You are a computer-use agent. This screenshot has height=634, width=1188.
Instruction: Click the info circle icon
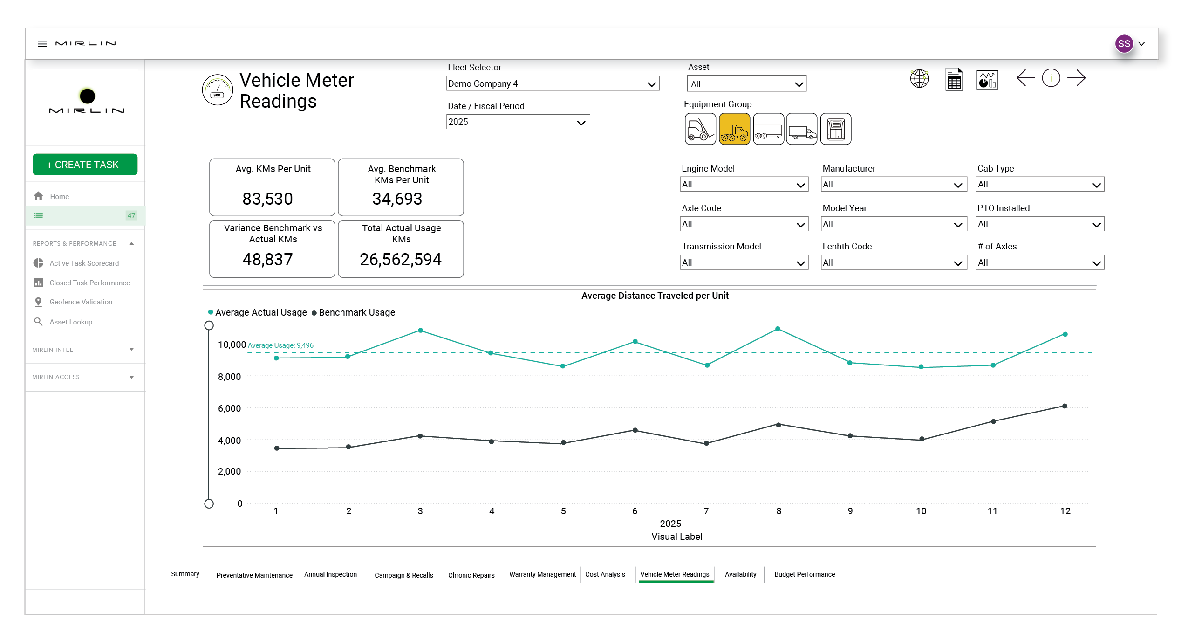[x=1050, y=78]
